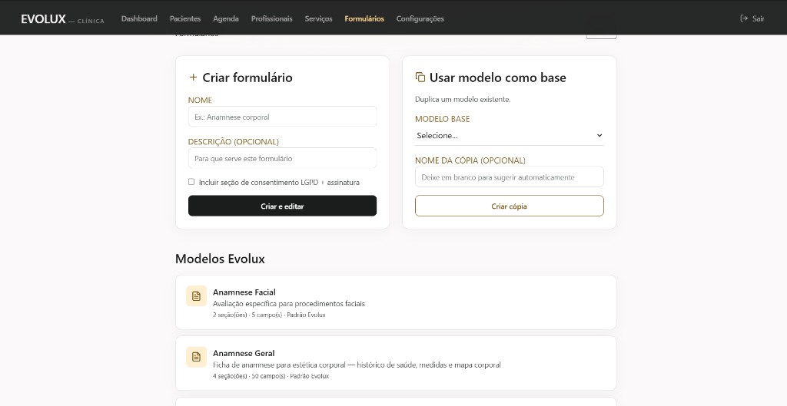This screenshot has width=787, height=406.
Task: Click the Anamnese Facial document icon
Action: [x=196, y=296]
